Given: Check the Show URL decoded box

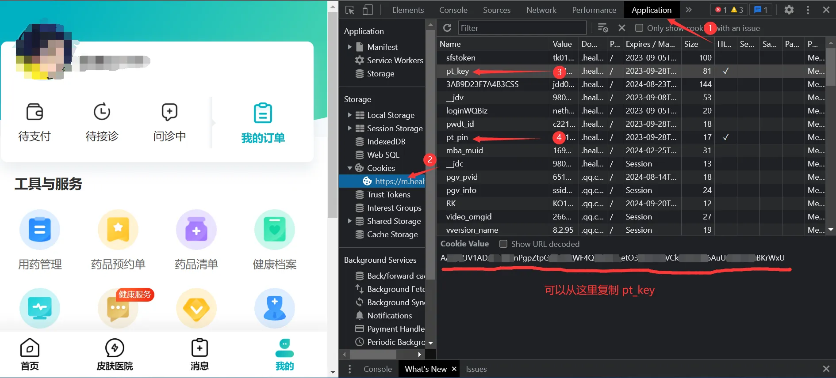Looking at the screenshot, I should 503,244.
